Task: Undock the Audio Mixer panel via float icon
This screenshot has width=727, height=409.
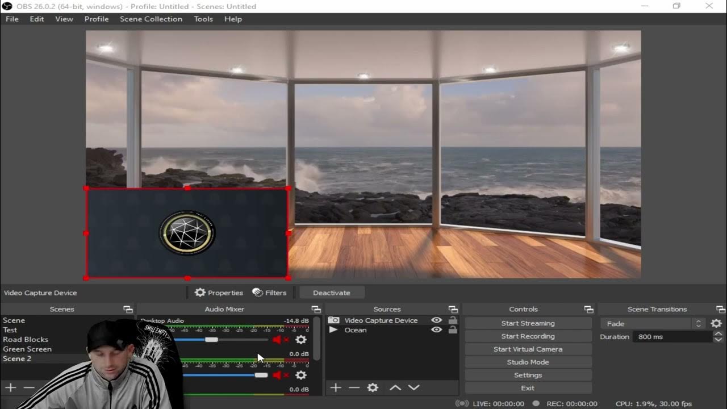Action: tap(316, 309)
